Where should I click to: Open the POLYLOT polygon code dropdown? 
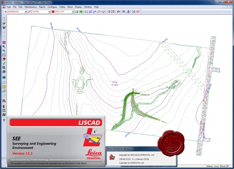[x=73, y=12]
